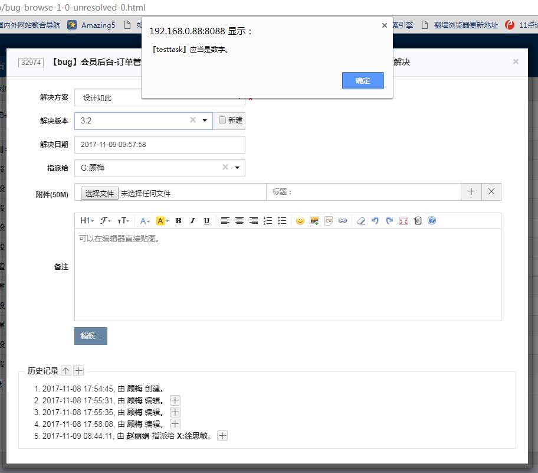The height and width of the screenshot is (473, 538).
Task: Click the 解决日期 input field
Action: click(x=159, y=145)
